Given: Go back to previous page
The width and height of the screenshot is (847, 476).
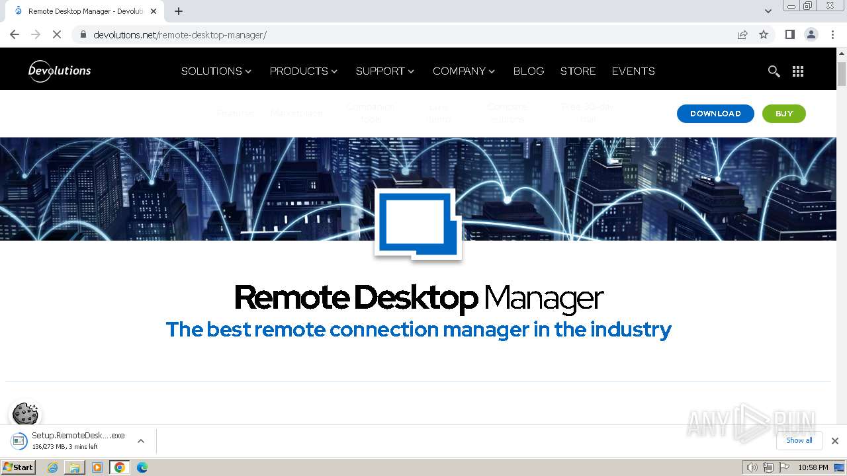Looking at the screenshot, I should (x=15, y=34).
